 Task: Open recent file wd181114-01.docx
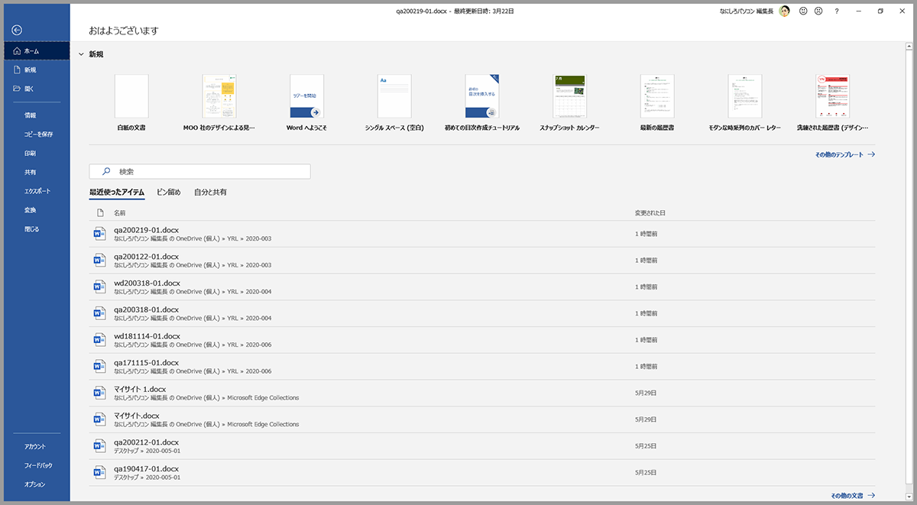click(482, 340)
